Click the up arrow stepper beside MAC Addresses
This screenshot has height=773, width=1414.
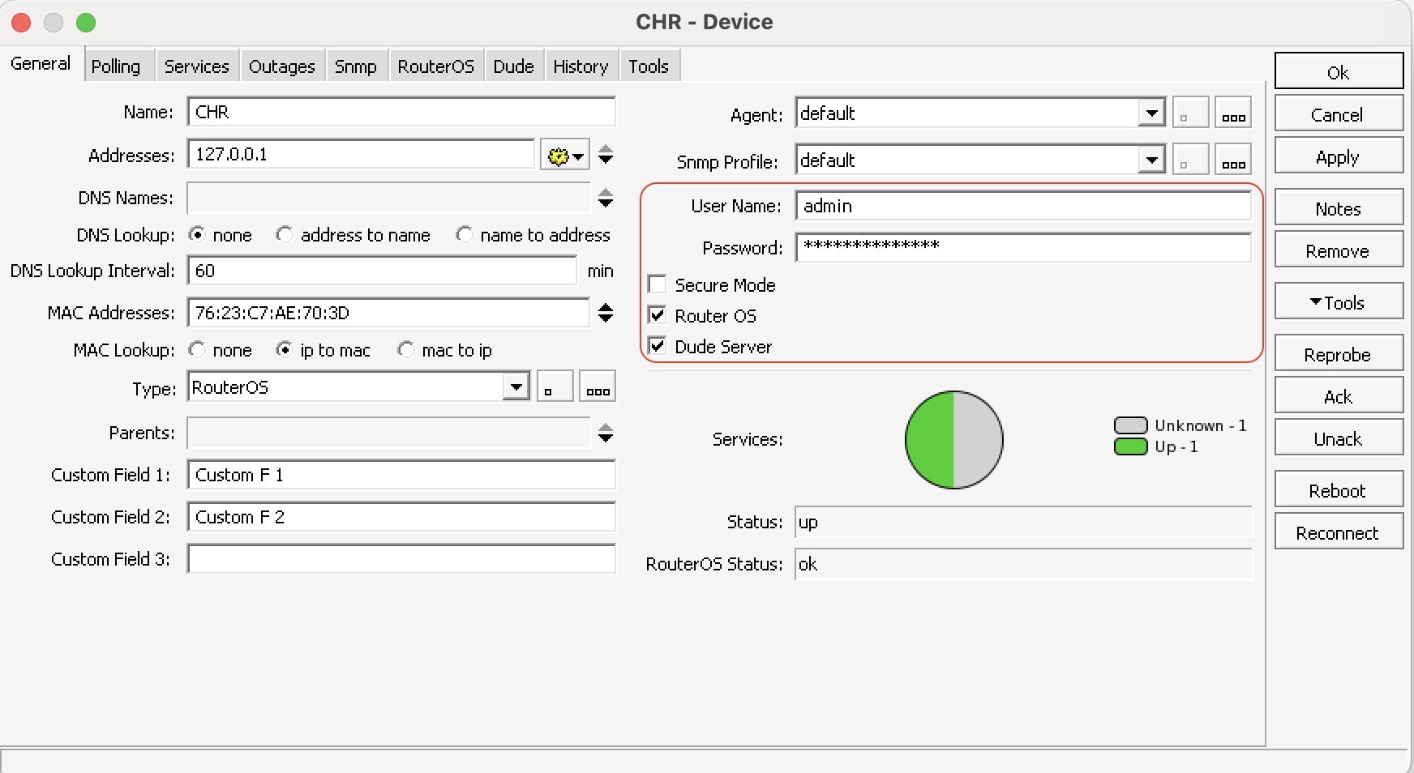(x=605, y=308)
